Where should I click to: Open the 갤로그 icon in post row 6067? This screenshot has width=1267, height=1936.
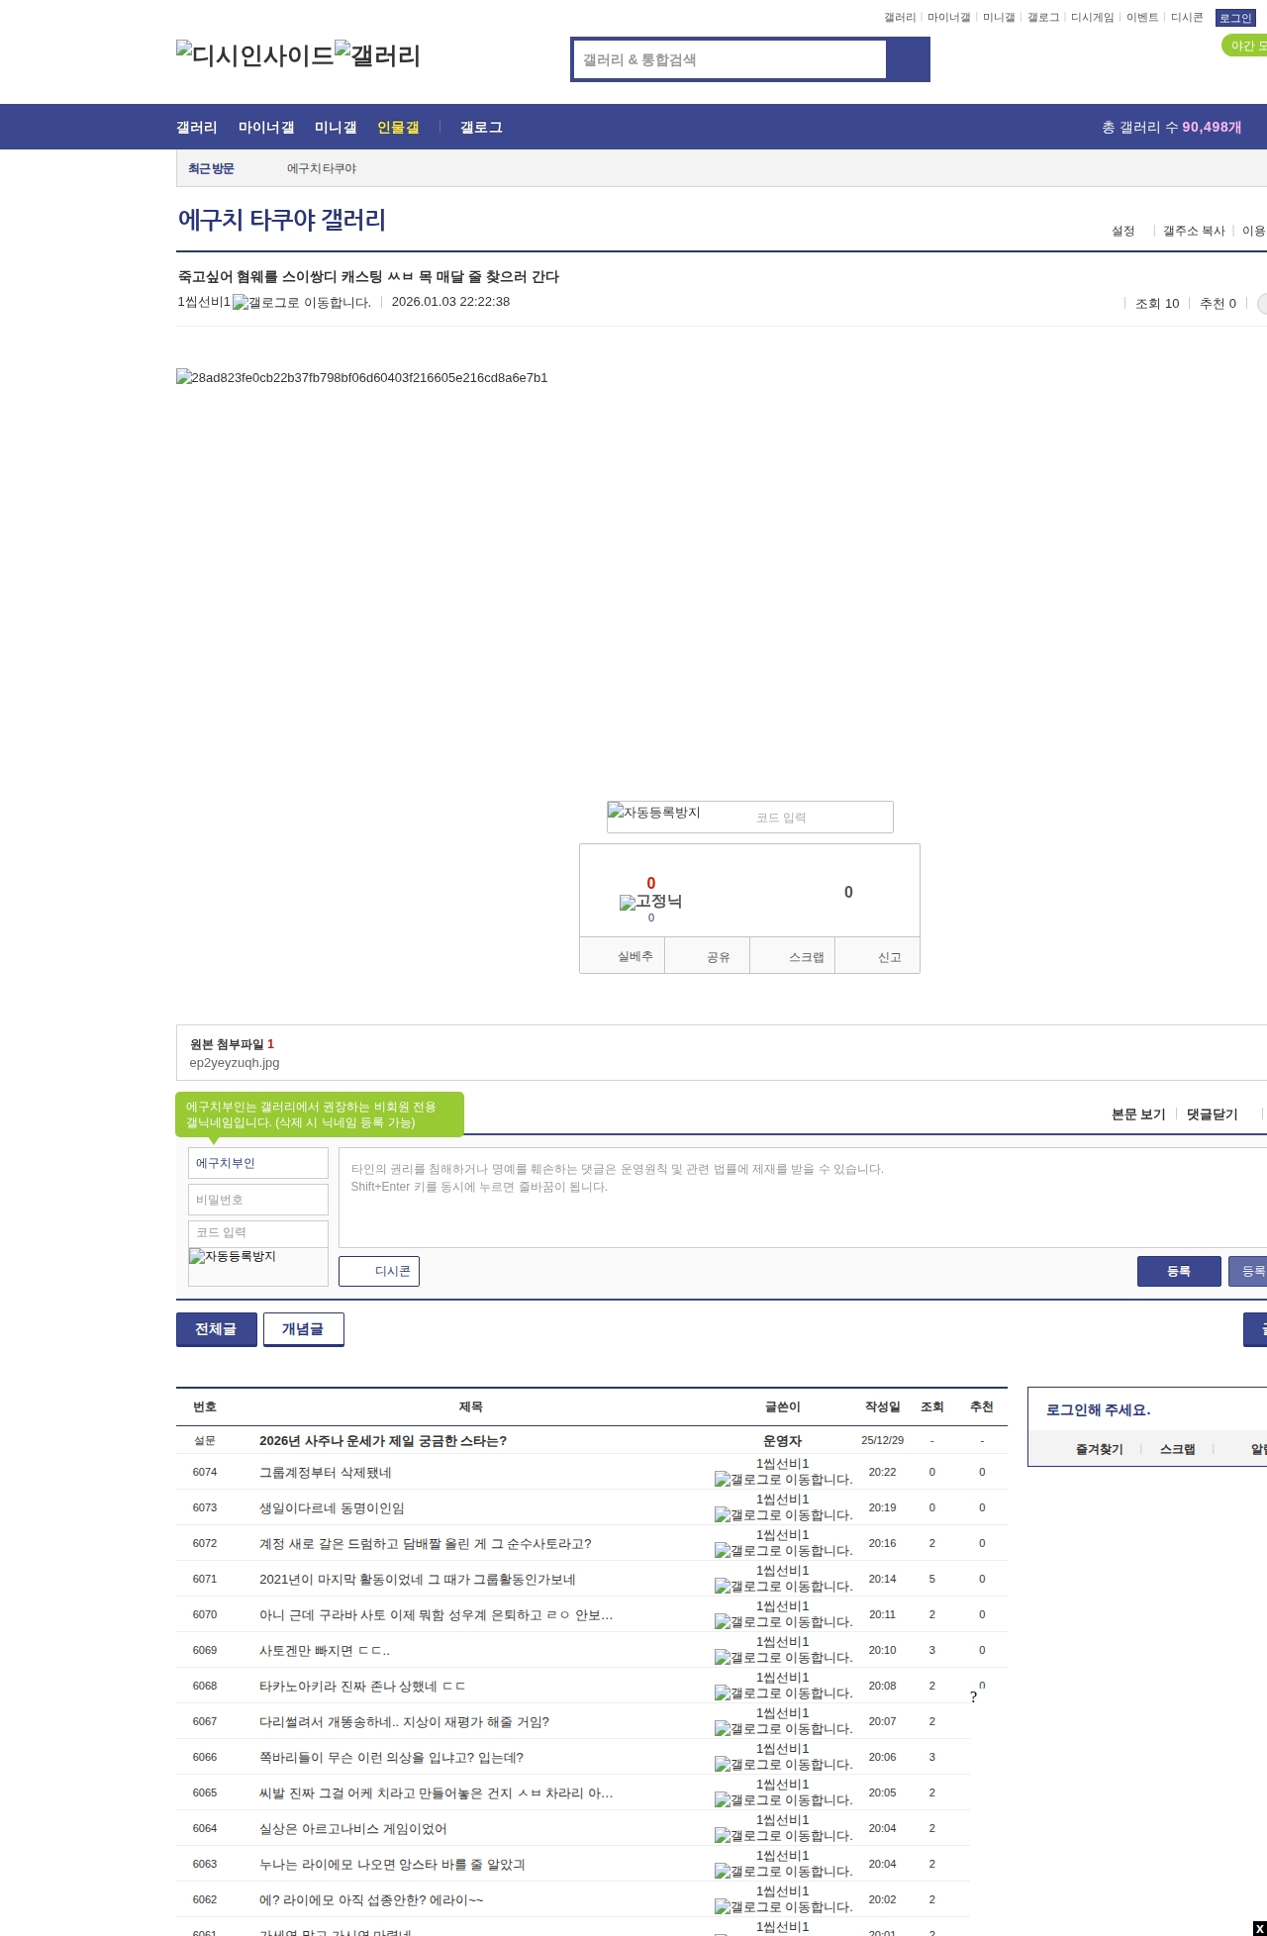(784, 1729)
